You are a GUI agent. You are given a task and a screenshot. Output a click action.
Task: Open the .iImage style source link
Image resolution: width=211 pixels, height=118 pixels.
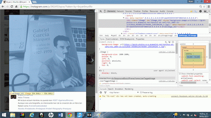(x=167, y=52)
